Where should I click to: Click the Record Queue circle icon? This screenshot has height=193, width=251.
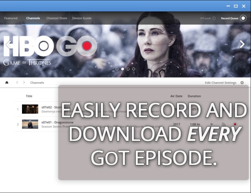[x=243, y=18]
